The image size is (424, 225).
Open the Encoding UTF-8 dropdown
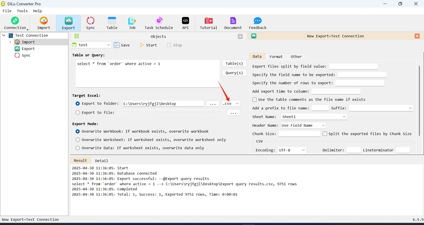(x=292, y=150)
